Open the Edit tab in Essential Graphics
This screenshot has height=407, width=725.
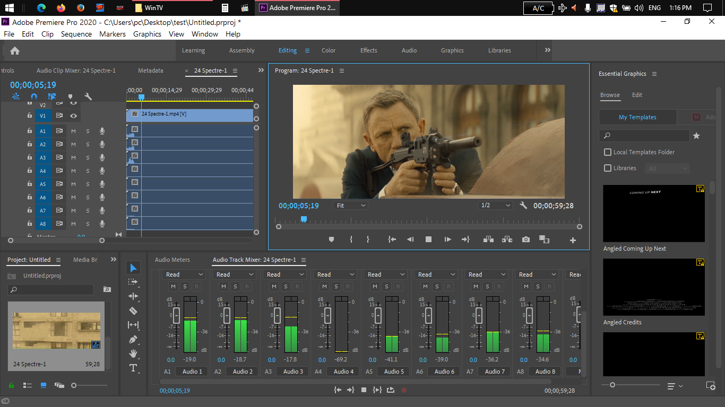[637, 95]
